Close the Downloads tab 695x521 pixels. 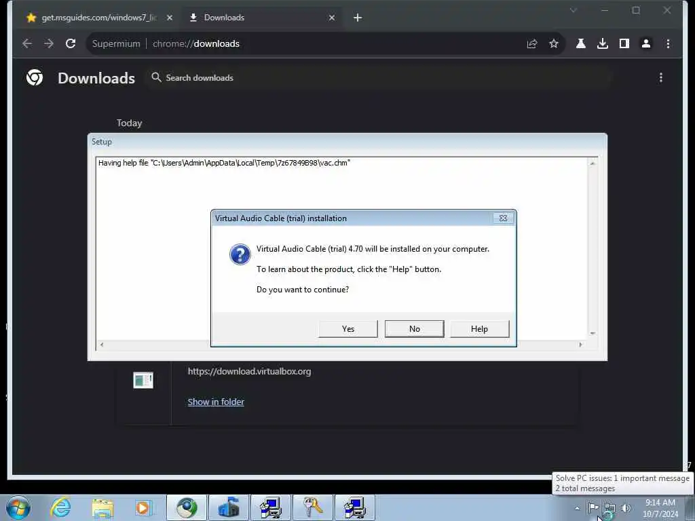331,18
